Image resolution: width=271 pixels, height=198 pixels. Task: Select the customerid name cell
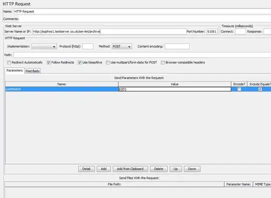pyautogui.click(x=62, y=89)
